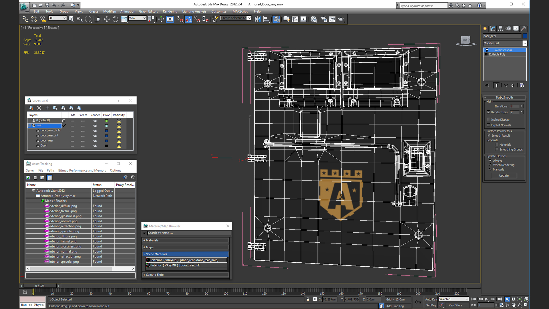This screenshot has height=309, width=549.
Task: Uncheck the Smooth Result checkbox
Action: click(x=488, y=136)
